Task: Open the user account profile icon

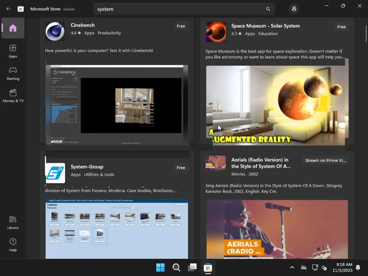Action: click(294, 9)
